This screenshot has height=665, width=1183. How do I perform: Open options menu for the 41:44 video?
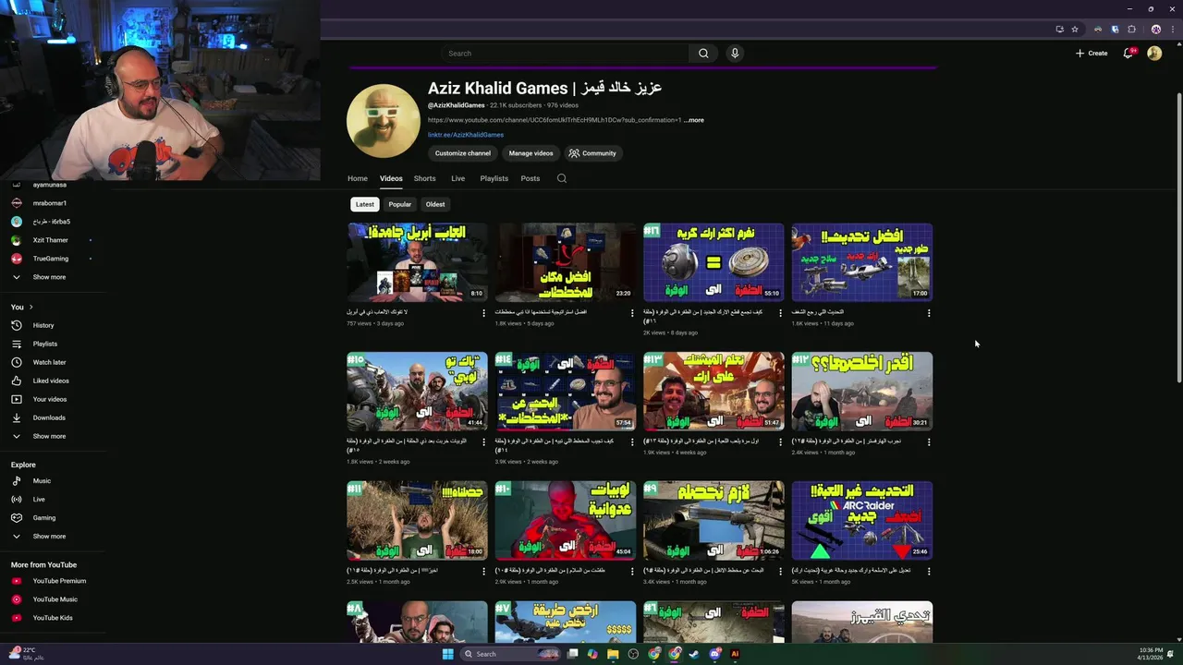tap(483, 442)
